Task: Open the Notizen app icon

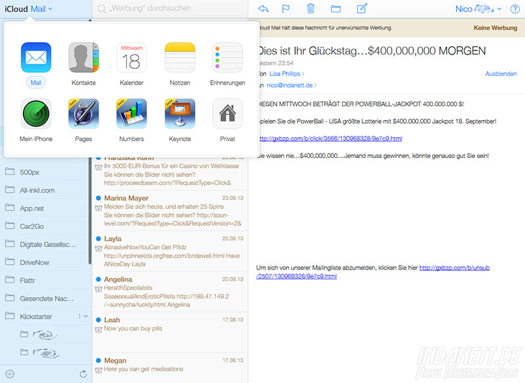Action: point(180,58)
